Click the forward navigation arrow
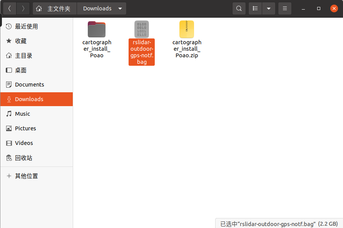This screenshot has width=343, height=228. [23, 8]
